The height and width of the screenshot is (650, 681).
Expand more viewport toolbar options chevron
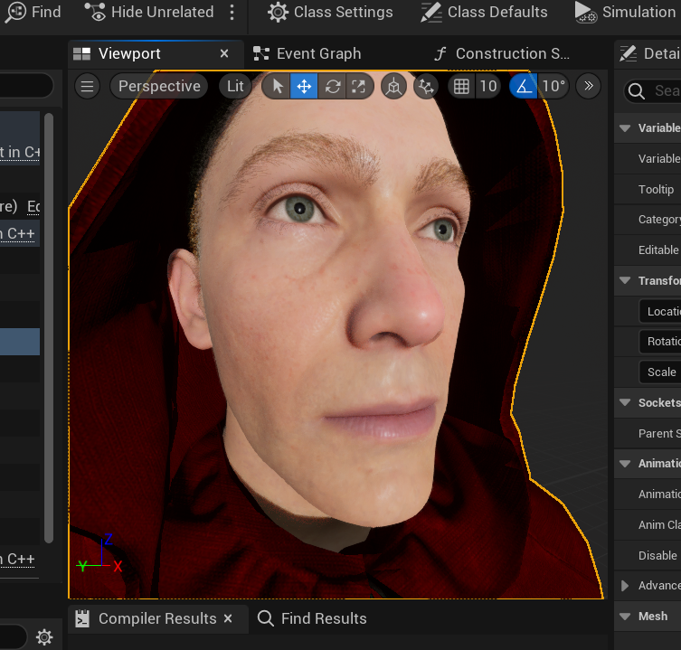pyautogui.click(x=589, y=87)
